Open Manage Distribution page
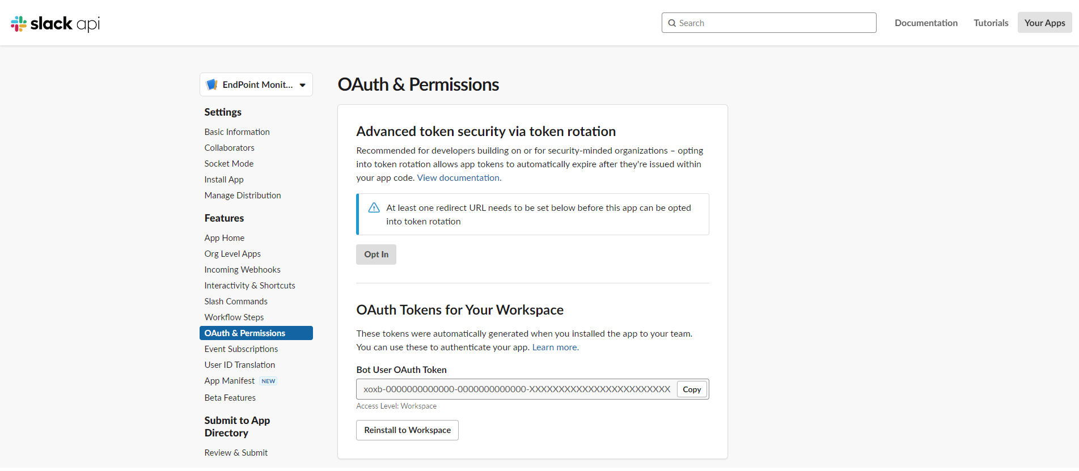This screenshot has height=471, width=1079. (x=243, y=195)
